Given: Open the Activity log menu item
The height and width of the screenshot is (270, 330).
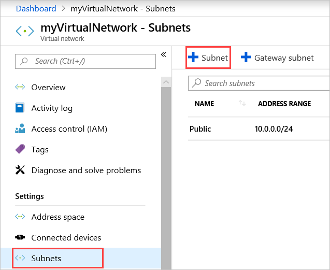Looking at the screenshot, I should tap(52, 108).
